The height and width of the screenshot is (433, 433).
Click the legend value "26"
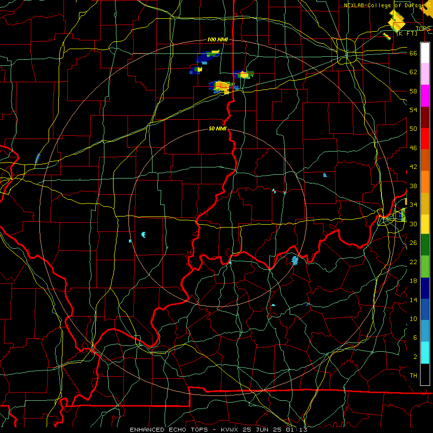(x=413, y=243)
